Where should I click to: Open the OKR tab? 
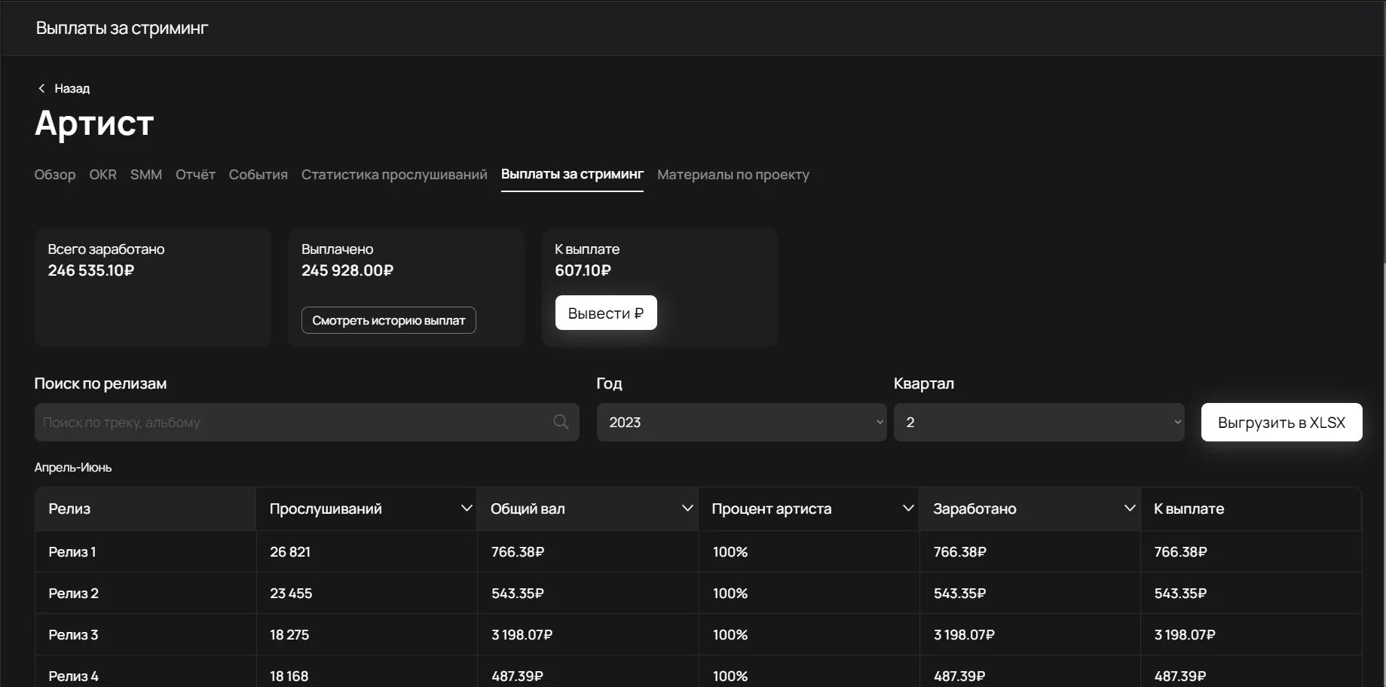pos(102,175)
